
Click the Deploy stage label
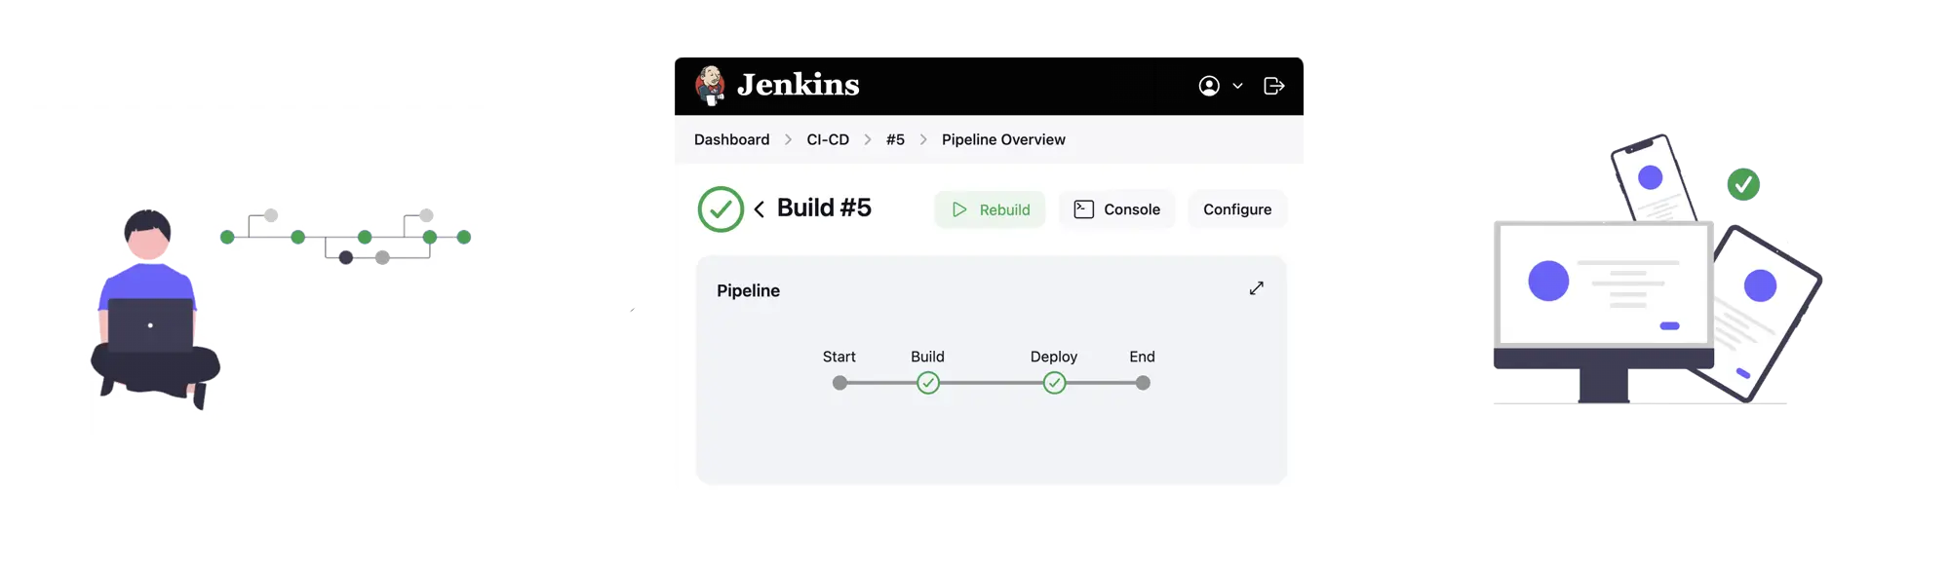(x=1054, y=357)
